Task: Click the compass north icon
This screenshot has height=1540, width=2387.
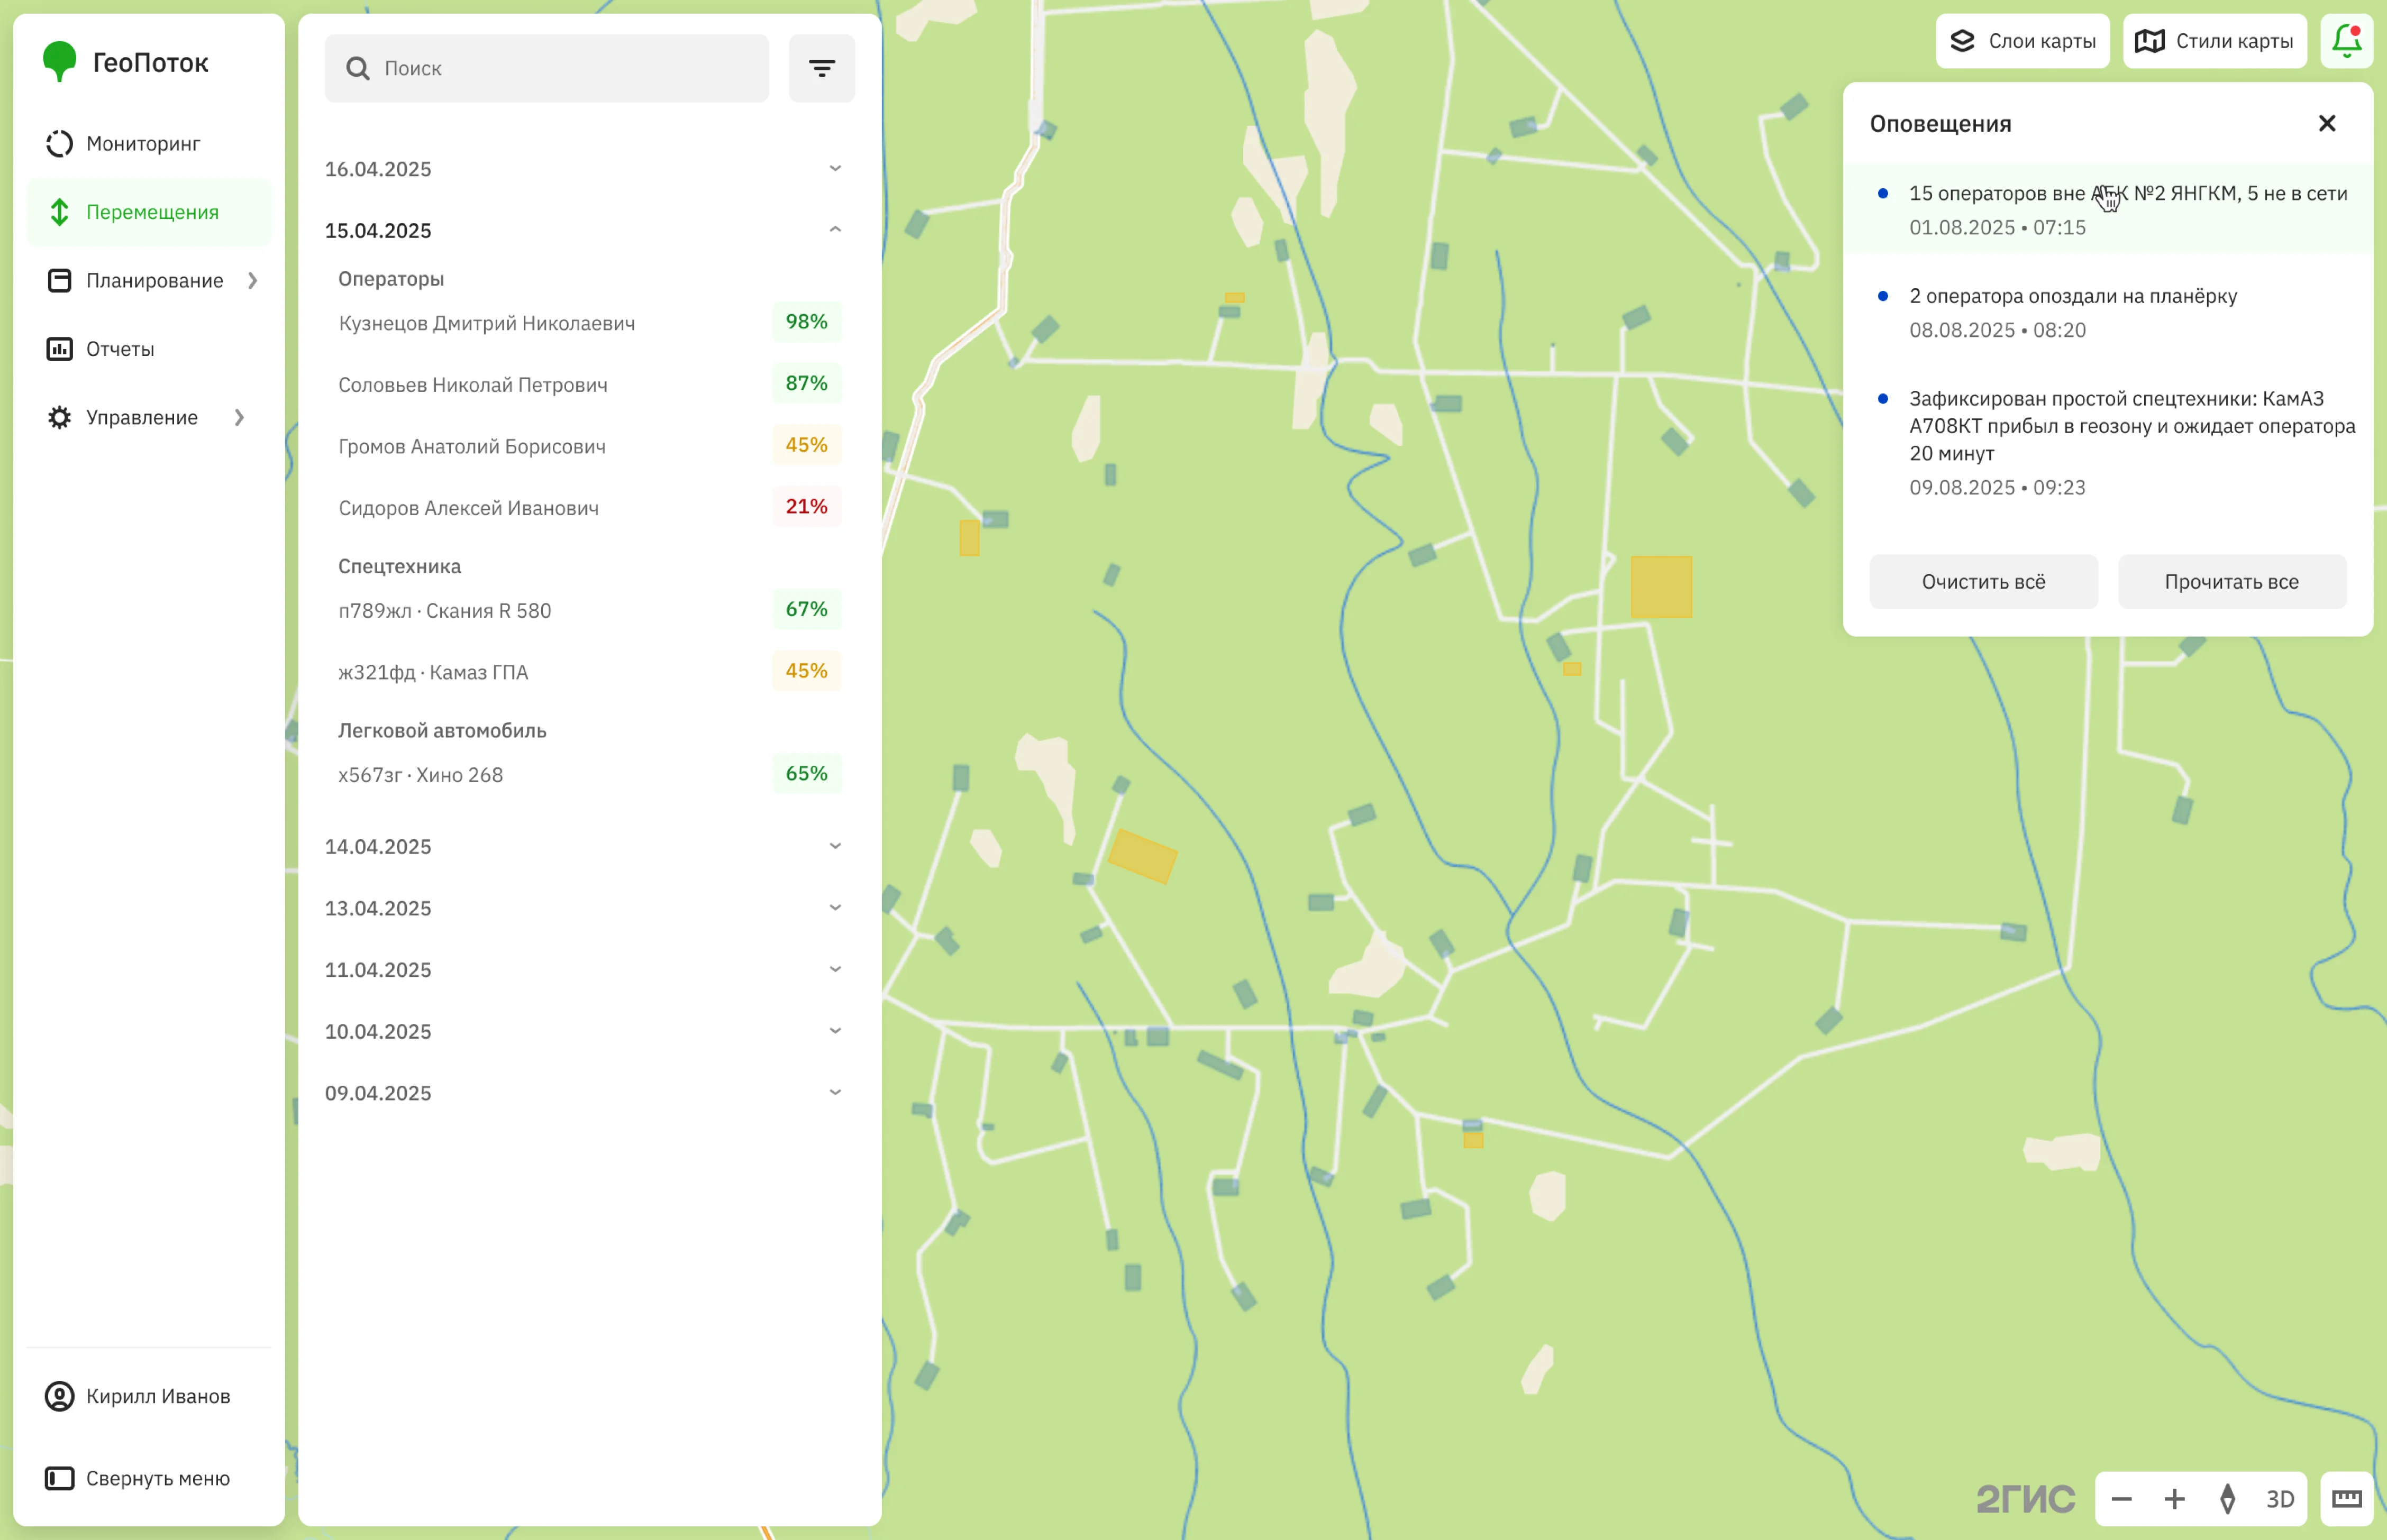Action: [2227, 1499]
